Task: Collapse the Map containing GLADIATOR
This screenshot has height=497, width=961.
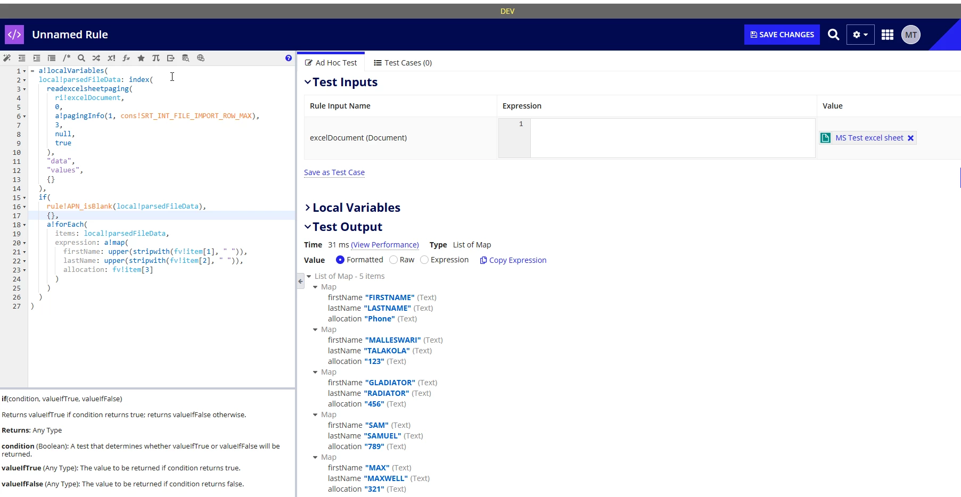Action: 315,372
